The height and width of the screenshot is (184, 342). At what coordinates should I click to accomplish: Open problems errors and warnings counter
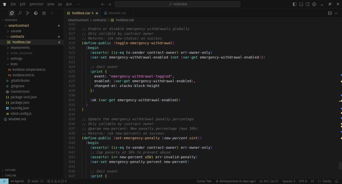point(57,181)
